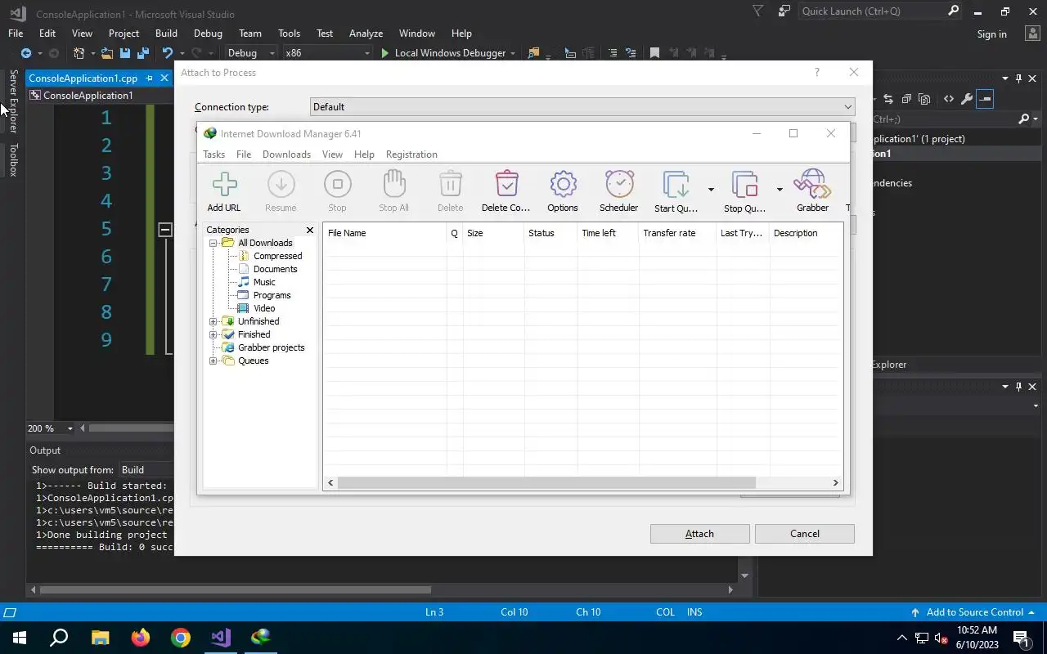Click Show All Files icon in Solution Explorer
This screenshot has height=654, width=1047.
click(x=924, y=99)
